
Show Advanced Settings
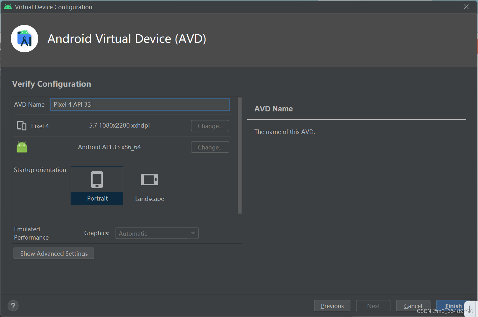(54, 254)
